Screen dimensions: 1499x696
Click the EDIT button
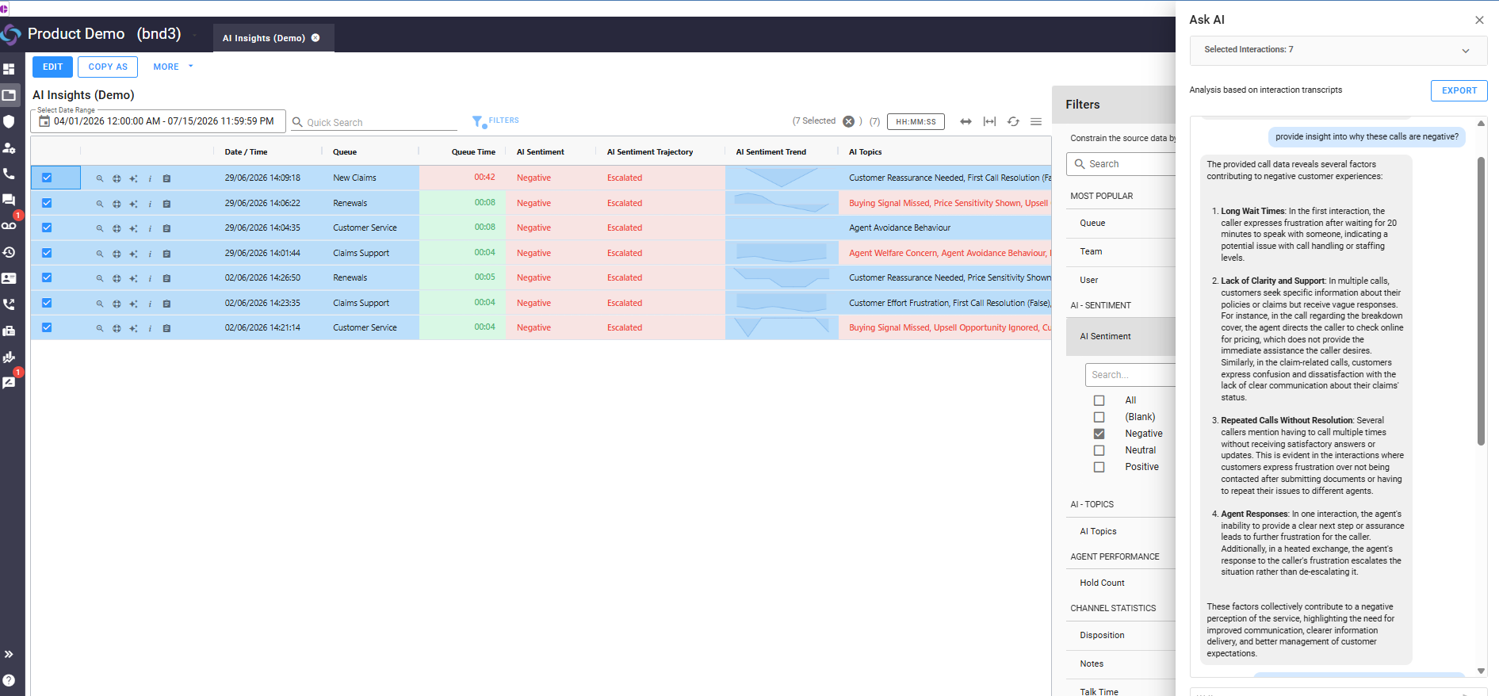coord(52,67)
